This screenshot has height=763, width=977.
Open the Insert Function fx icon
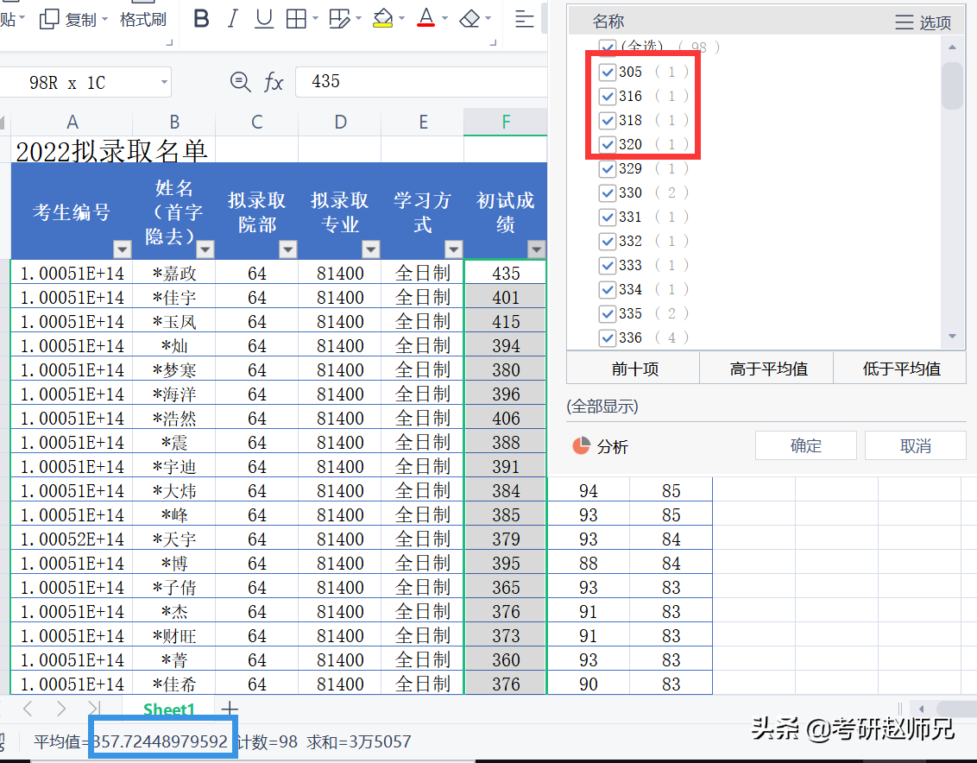click(x=274, y=82)
